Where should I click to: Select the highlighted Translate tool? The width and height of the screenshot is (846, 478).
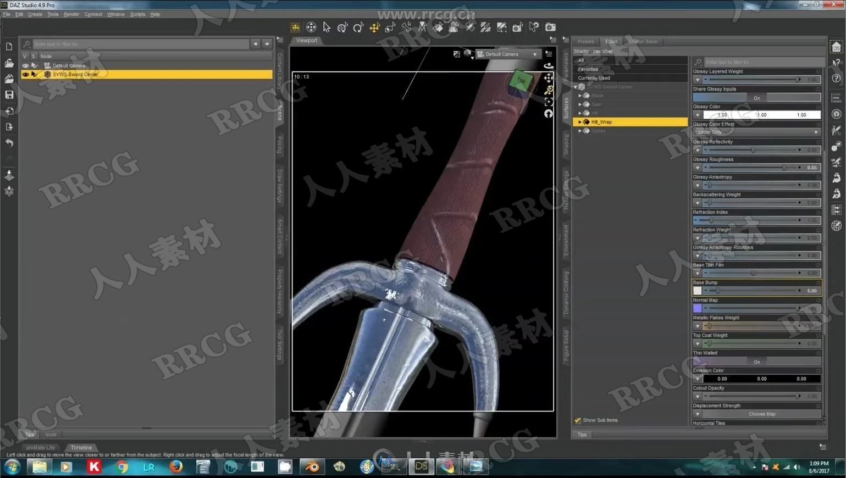click(374, 27)
